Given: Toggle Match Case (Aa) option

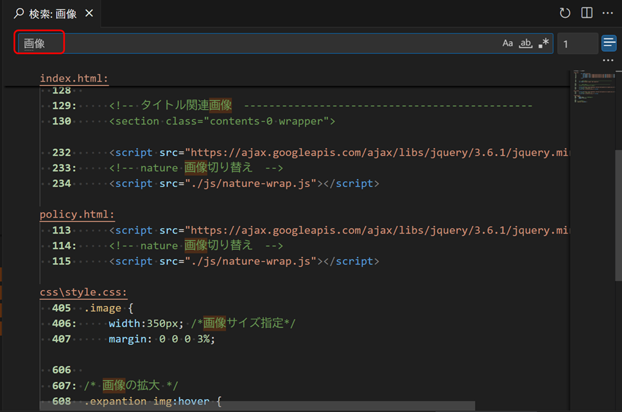Looking at the screenshot, I should (508, 43).
